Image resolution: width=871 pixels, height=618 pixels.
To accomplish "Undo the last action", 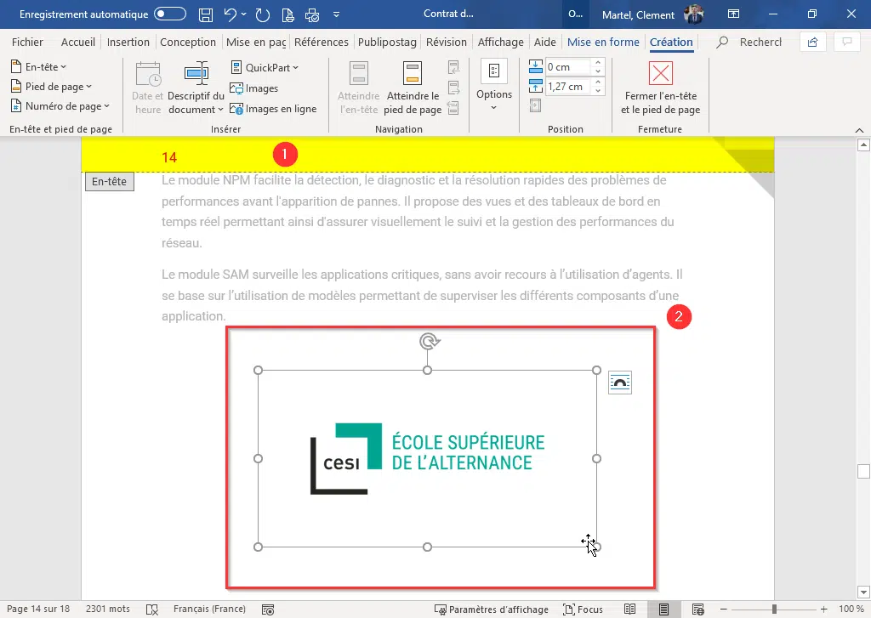I will tap(230, 15).
